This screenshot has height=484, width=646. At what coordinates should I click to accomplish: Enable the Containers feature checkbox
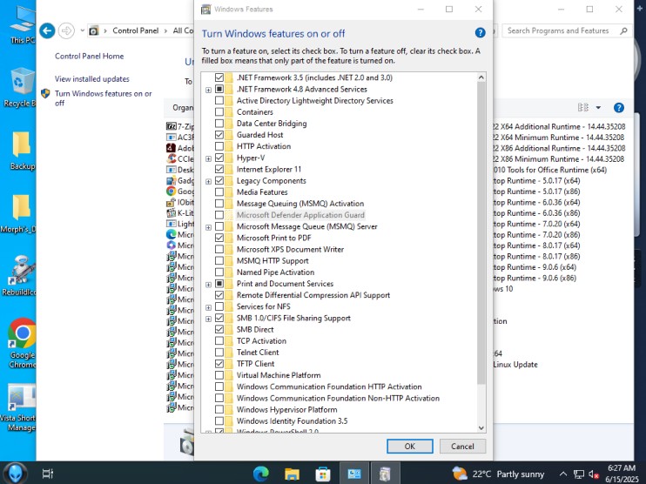219,111
